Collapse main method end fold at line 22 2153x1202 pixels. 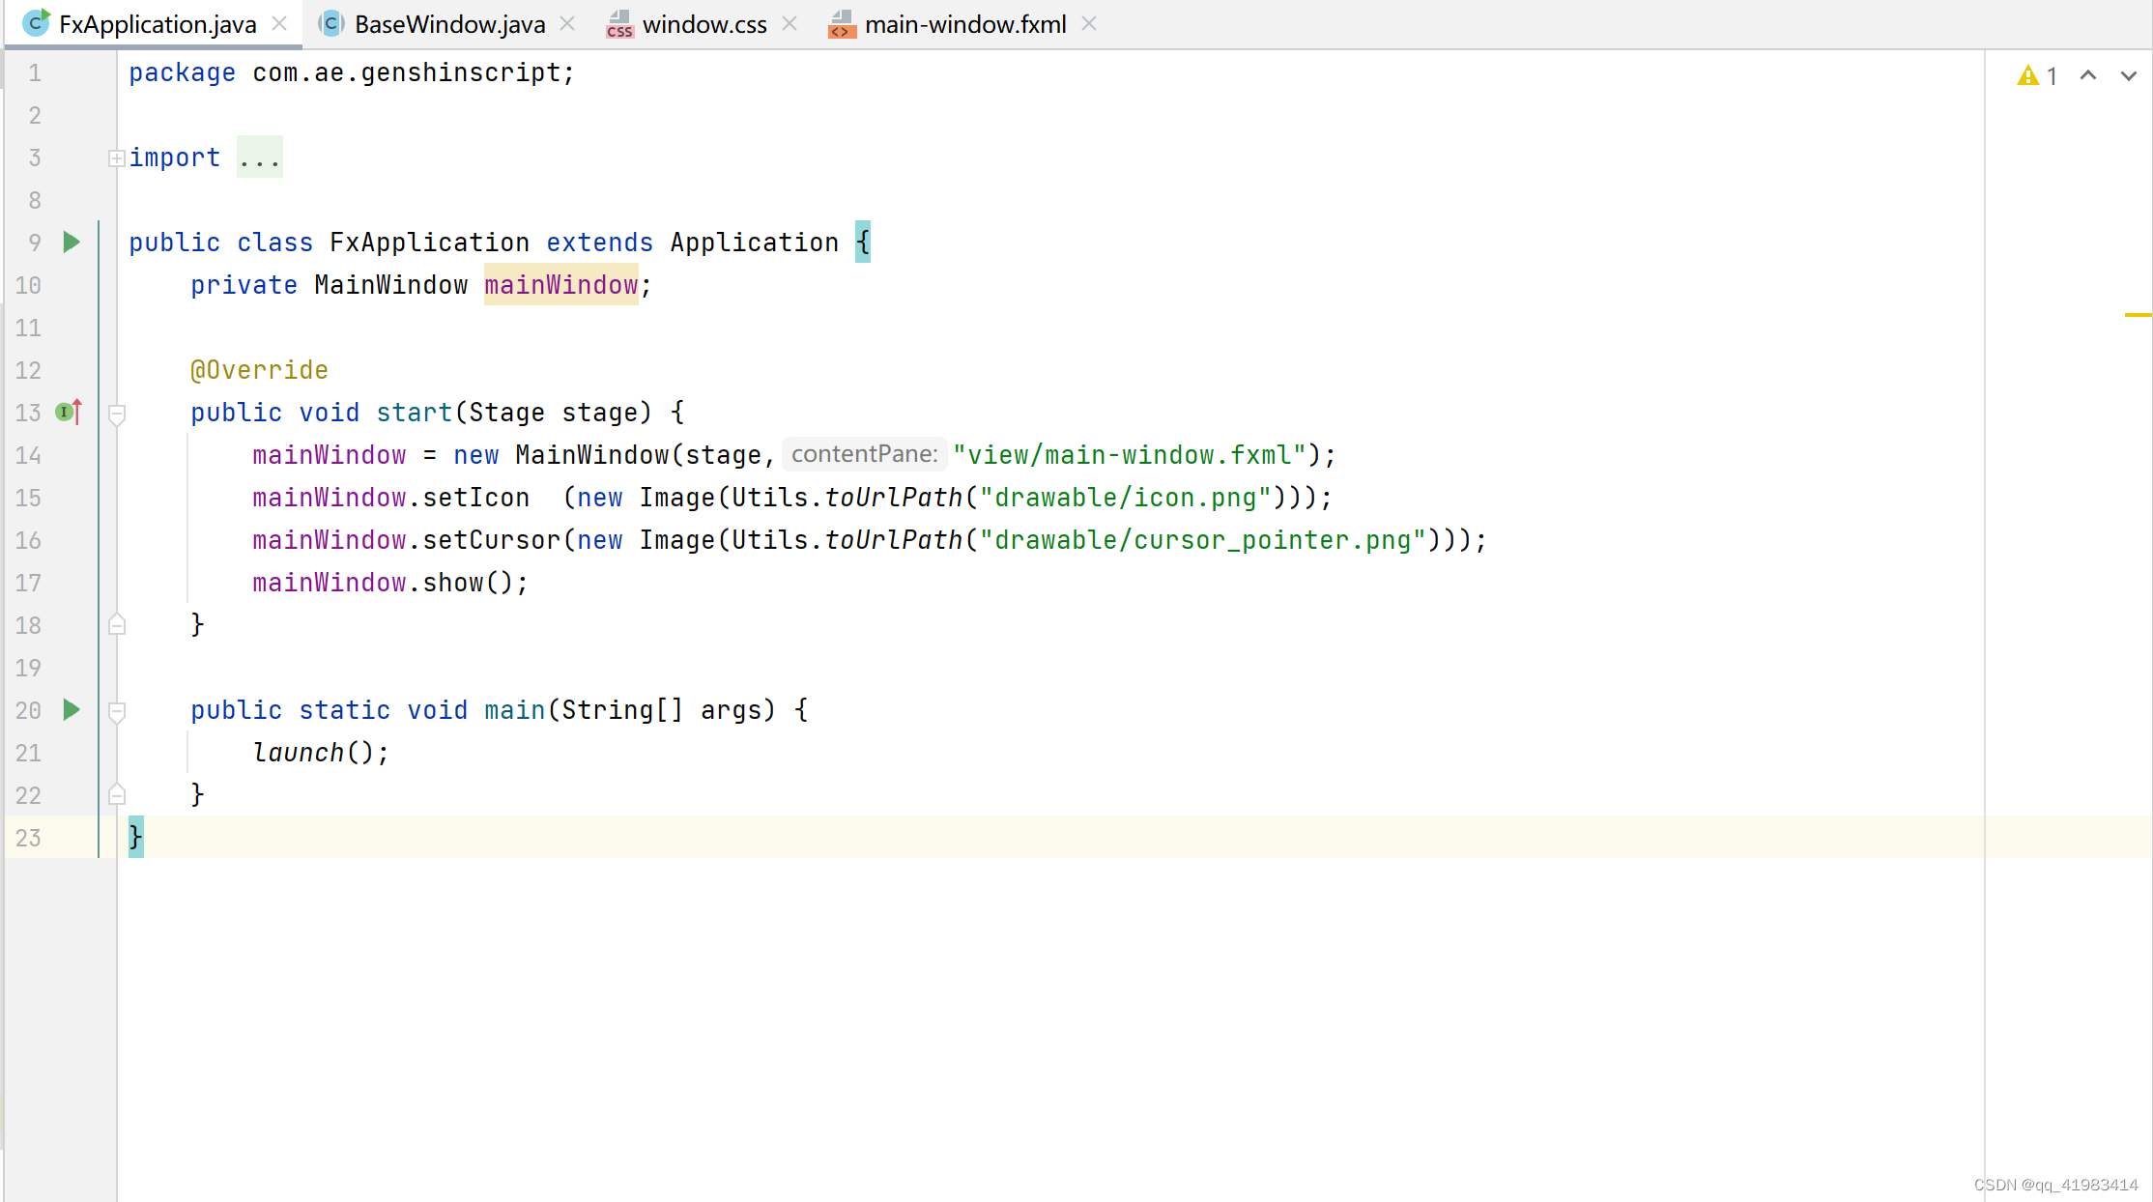[x=117, y=794]
